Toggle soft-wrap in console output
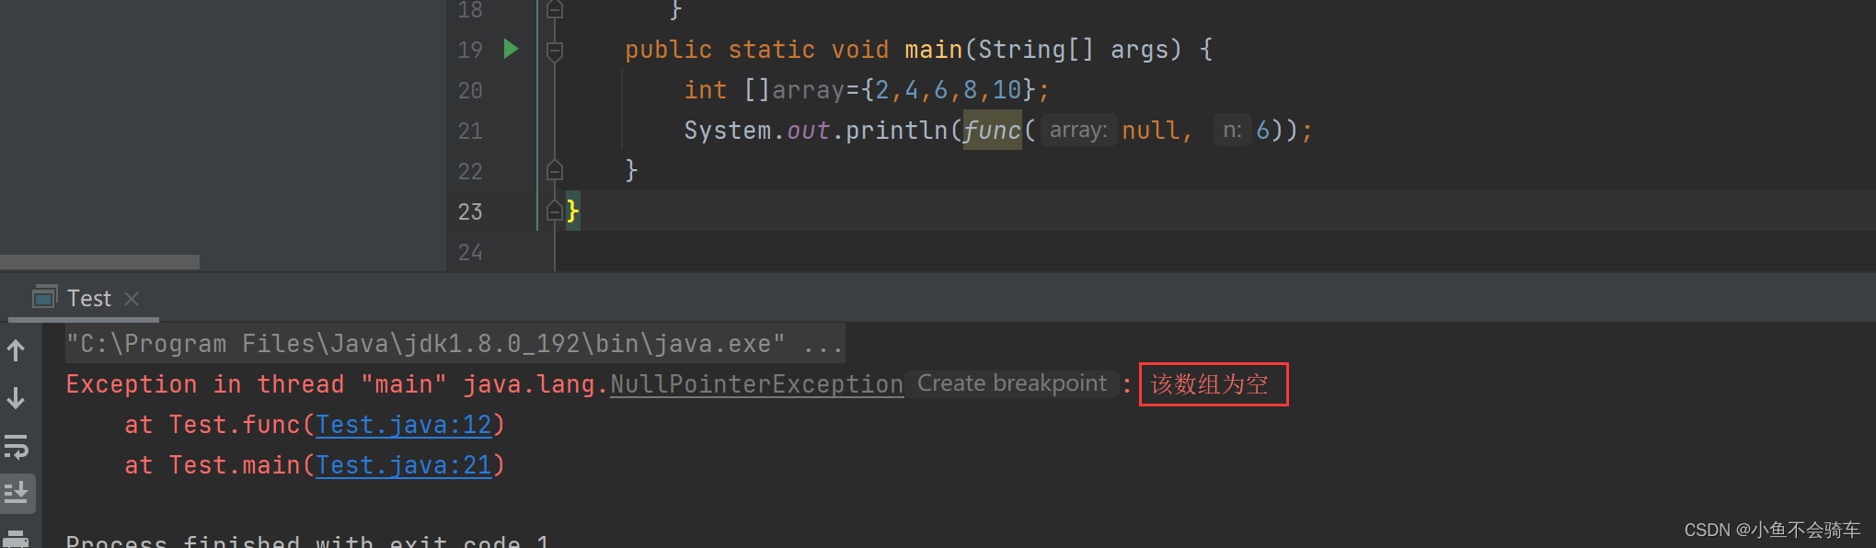This screenshot has height=548, width=1876. pyautogui.click(x=17, y=447)
